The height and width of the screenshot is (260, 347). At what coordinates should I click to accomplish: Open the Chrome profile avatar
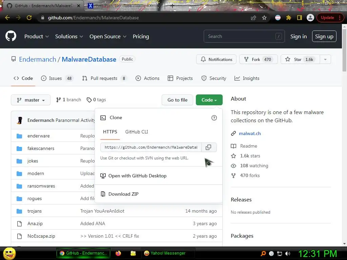point(310,18)
